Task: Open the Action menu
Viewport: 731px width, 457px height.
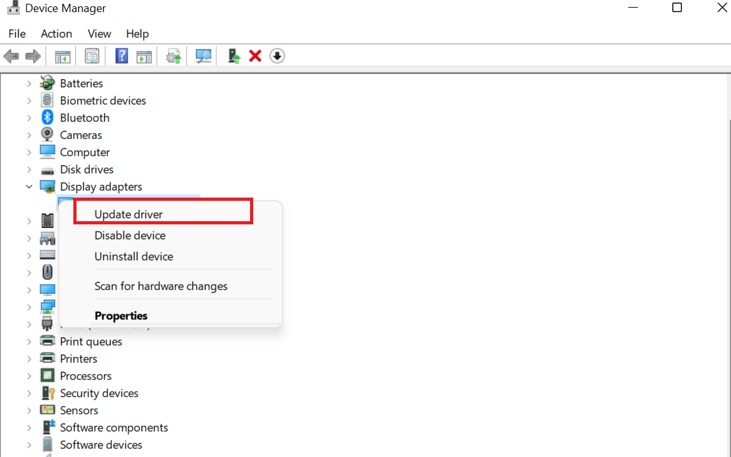Action: [56, 34]
